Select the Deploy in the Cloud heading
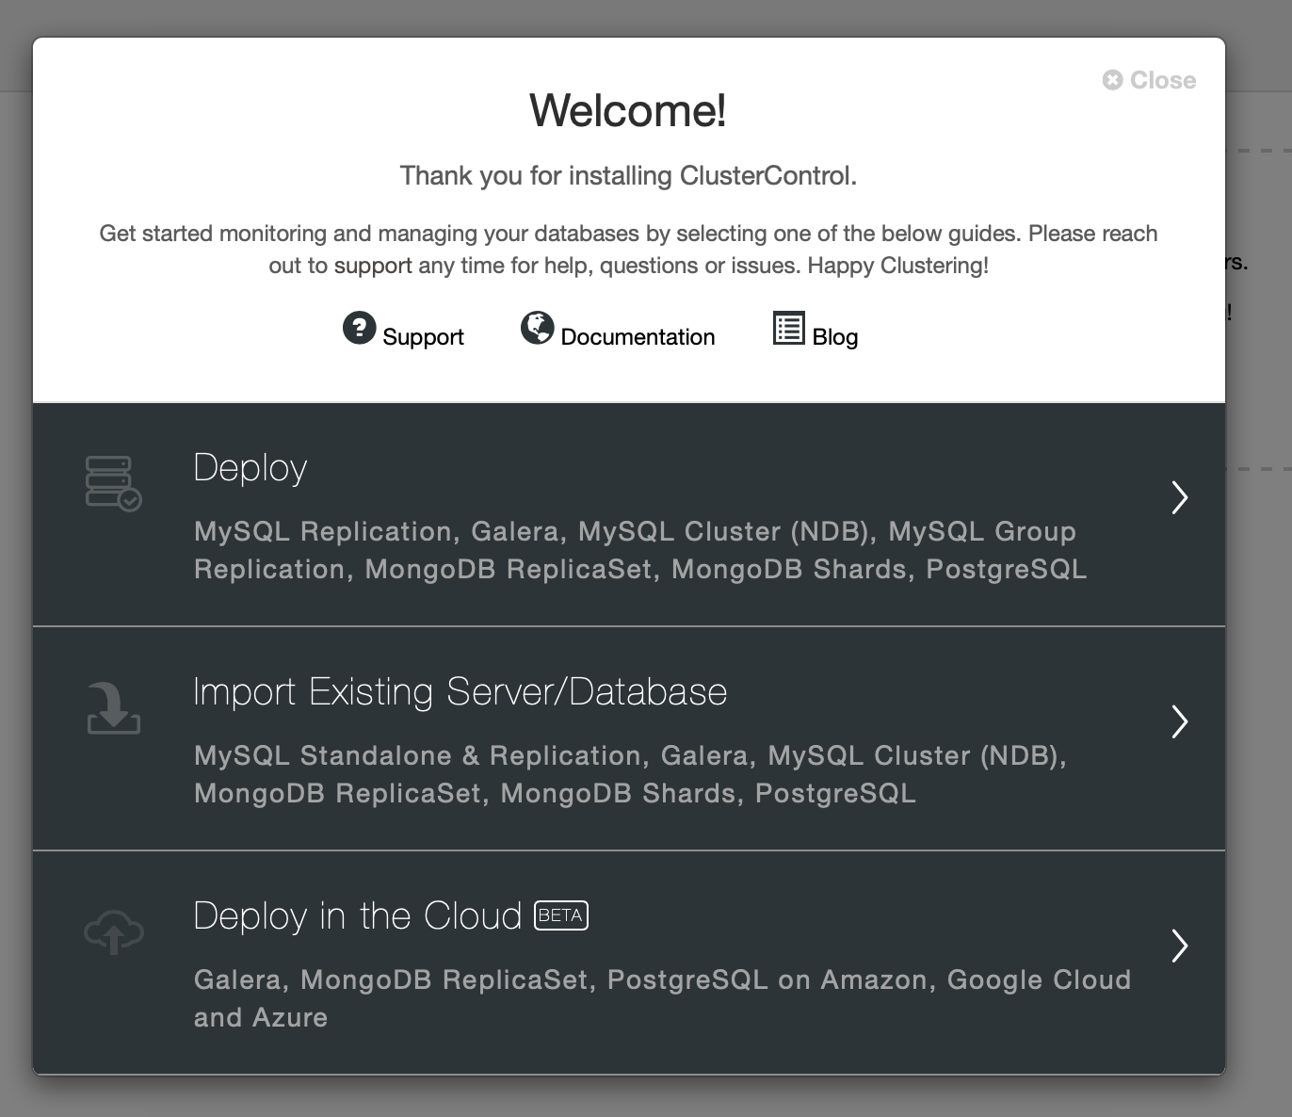The width and height of the screenshot is (1292, 1117). pyautogui.click(x=358, y=916)
